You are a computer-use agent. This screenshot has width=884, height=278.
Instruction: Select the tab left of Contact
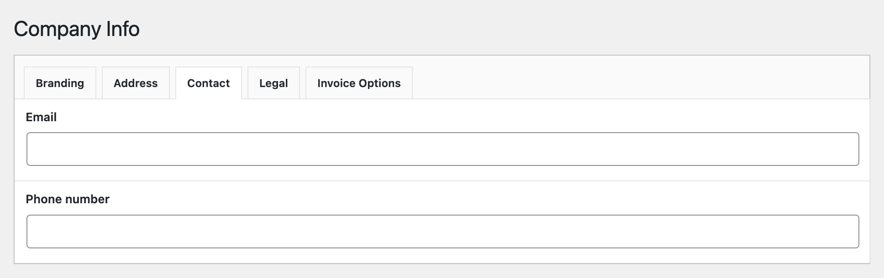[x=136, y=83]
